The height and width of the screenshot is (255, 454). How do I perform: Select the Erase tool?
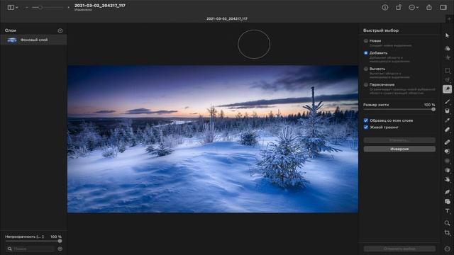(448, 130)
